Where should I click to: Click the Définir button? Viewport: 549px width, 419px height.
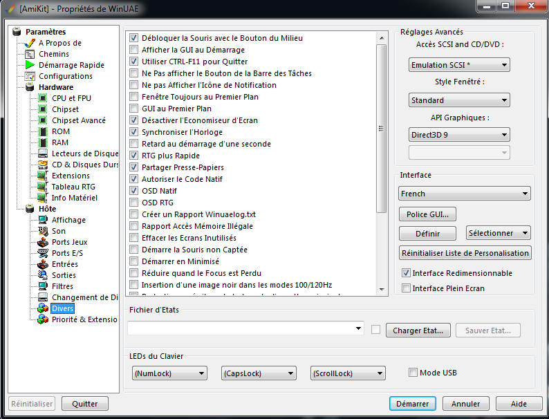pyautogui.click(x=427, y=234)
